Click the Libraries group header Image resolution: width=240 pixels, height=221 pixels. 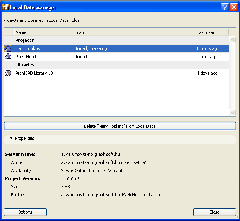click(x=25, y=65)
